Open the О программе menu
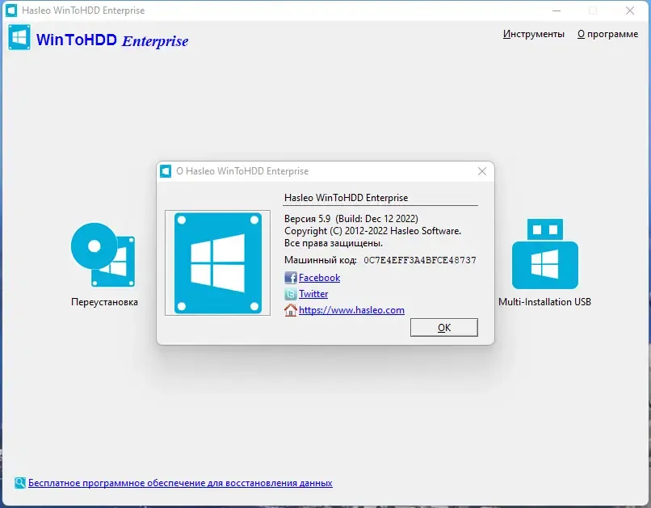The width and height of the screenshot is (651, 508). (608, 34)
